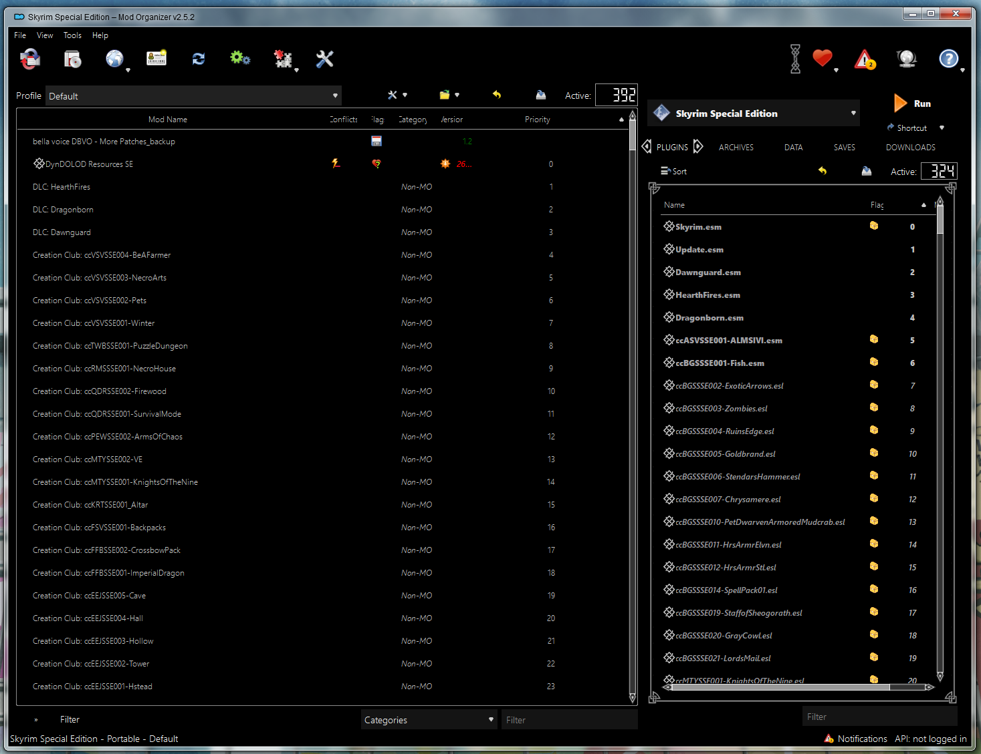Click the mod list vertical scrollbar
Viewport: 981px width, 754px height.
633,405
